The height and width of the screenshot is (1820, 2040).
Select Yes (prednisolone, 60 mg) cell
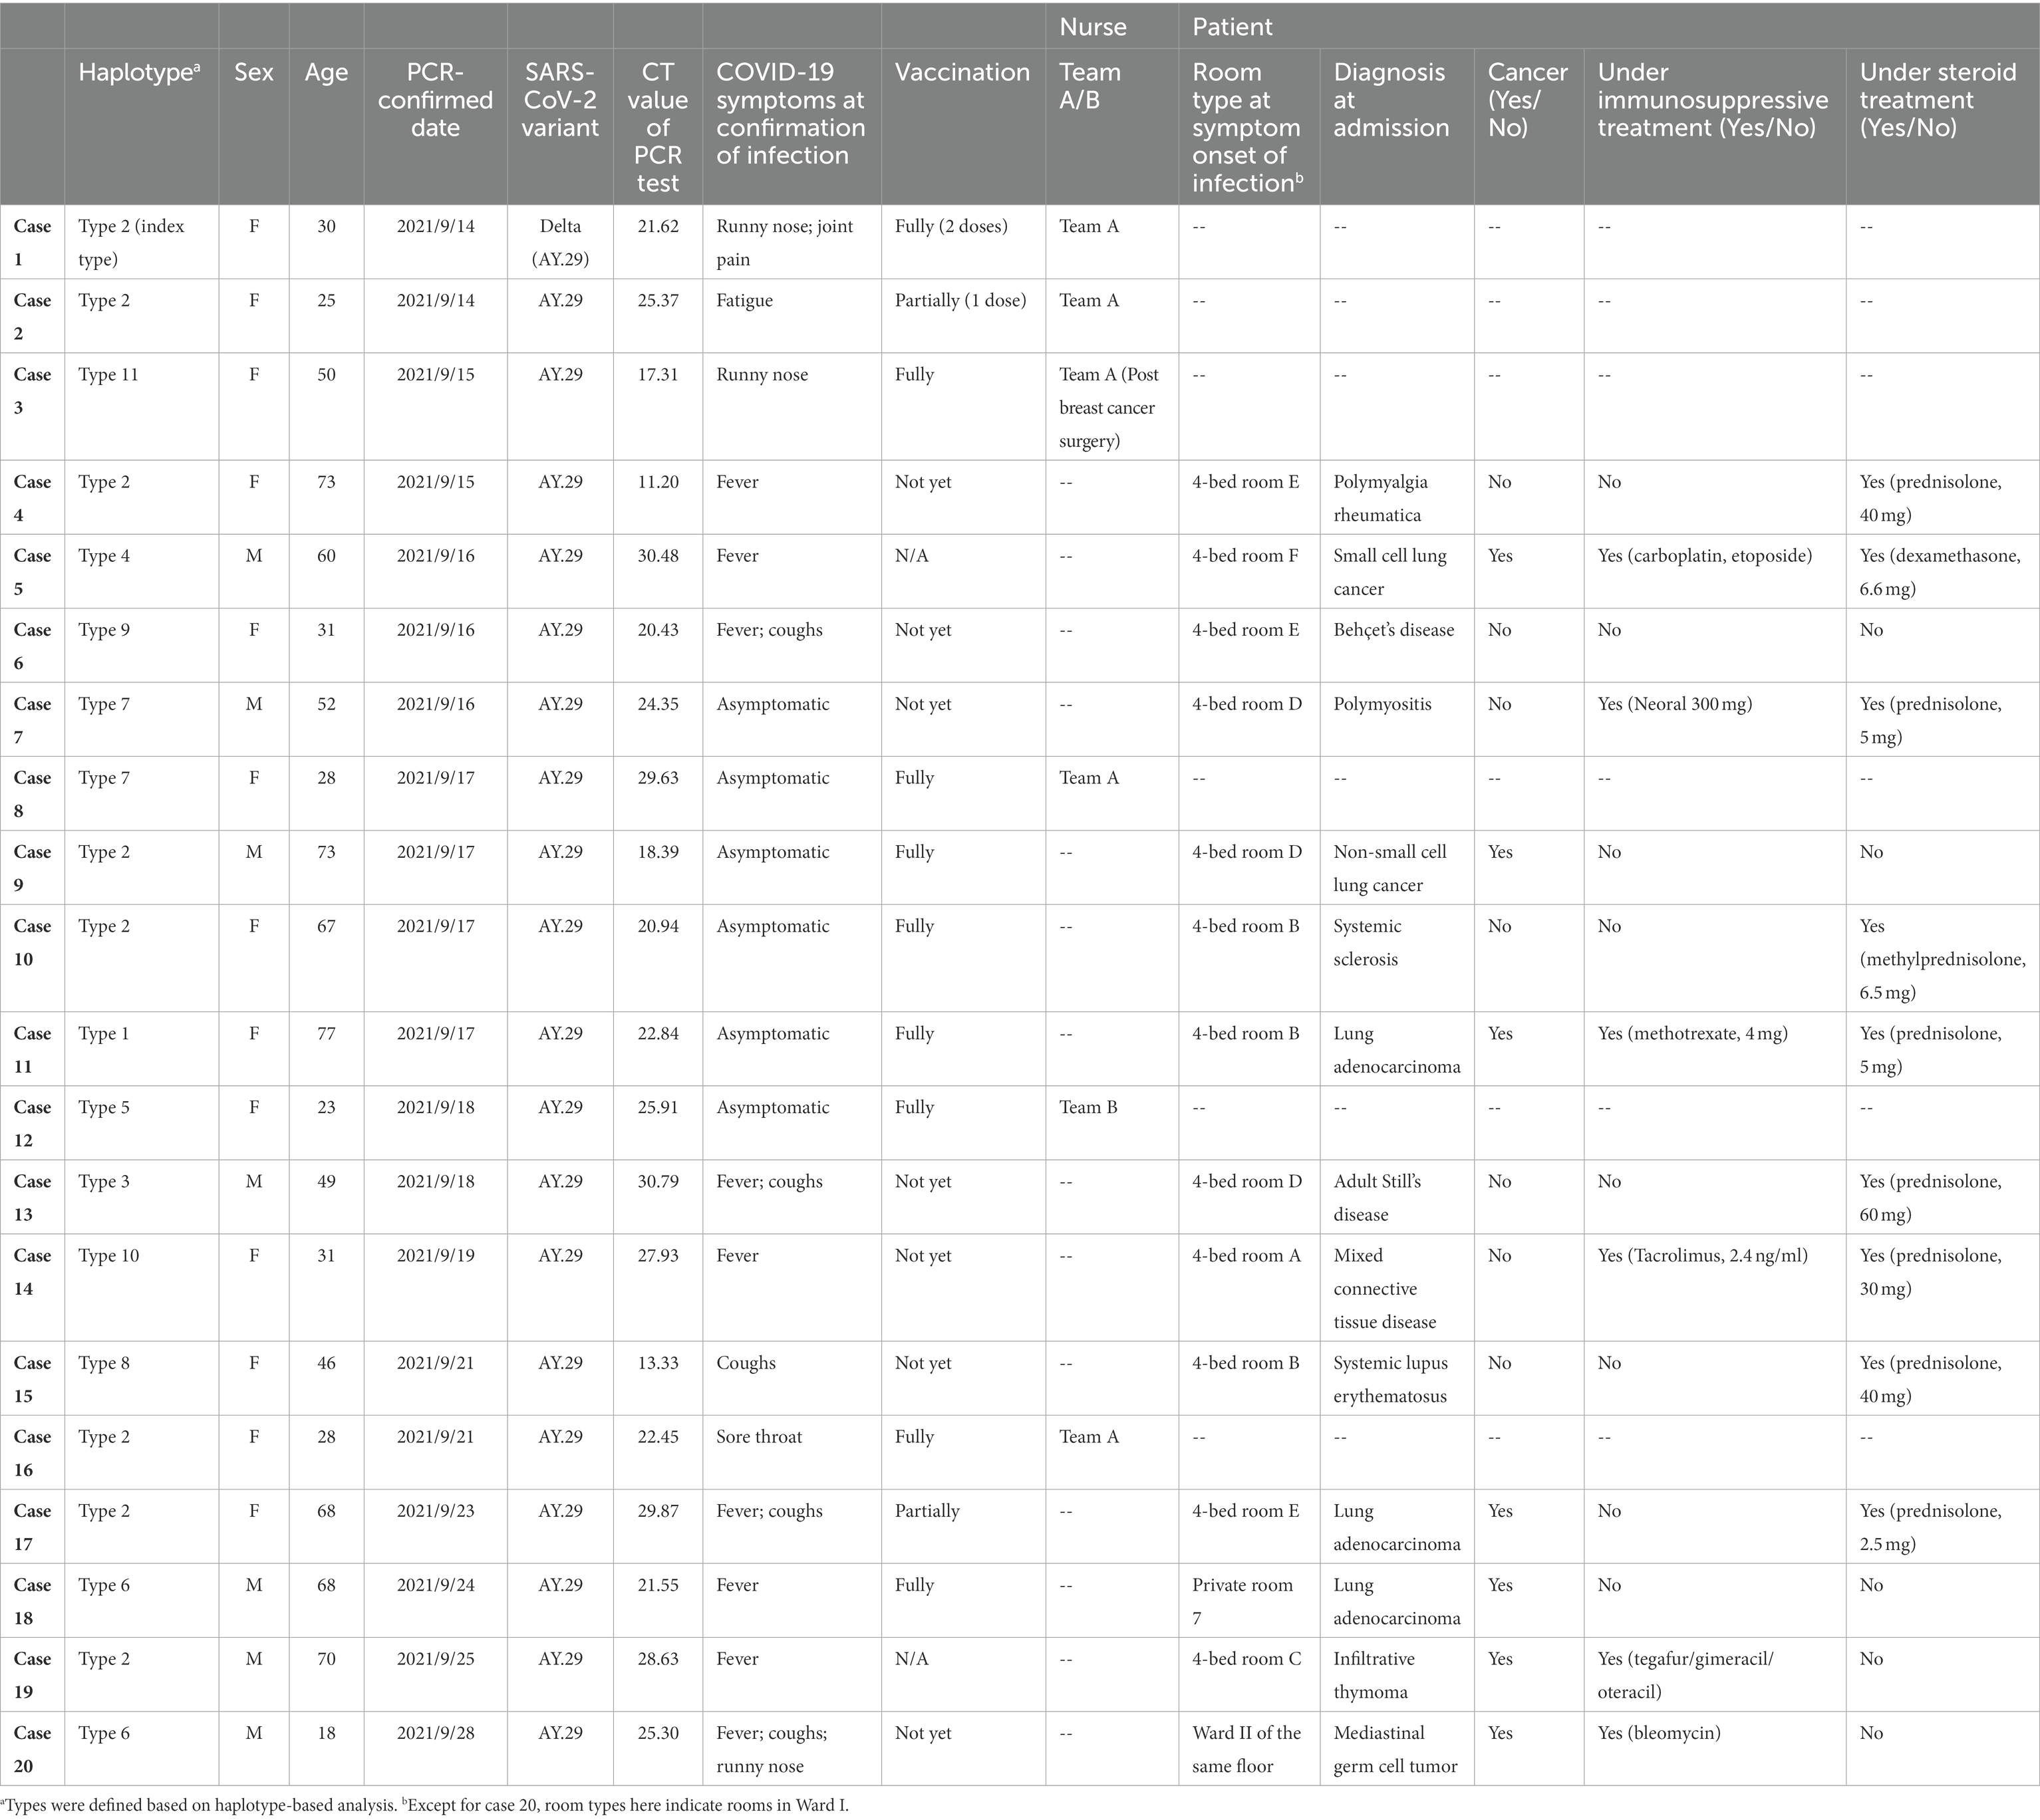(1930, 1198)
